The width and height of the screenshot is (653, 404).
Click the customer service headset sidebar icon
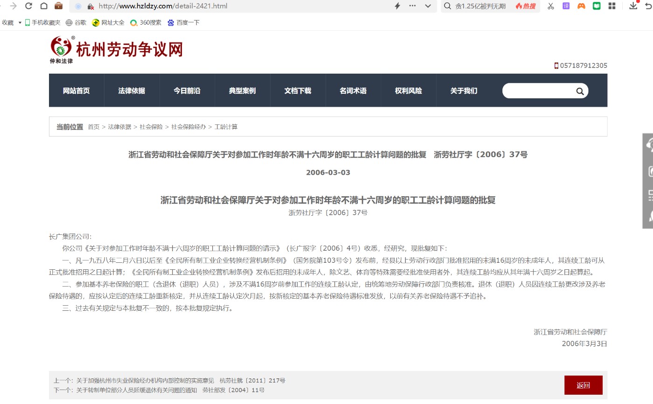click(649, 145)
